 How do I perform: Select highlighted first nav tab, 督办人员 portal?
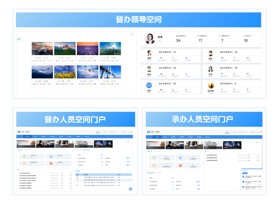[27, 136]
